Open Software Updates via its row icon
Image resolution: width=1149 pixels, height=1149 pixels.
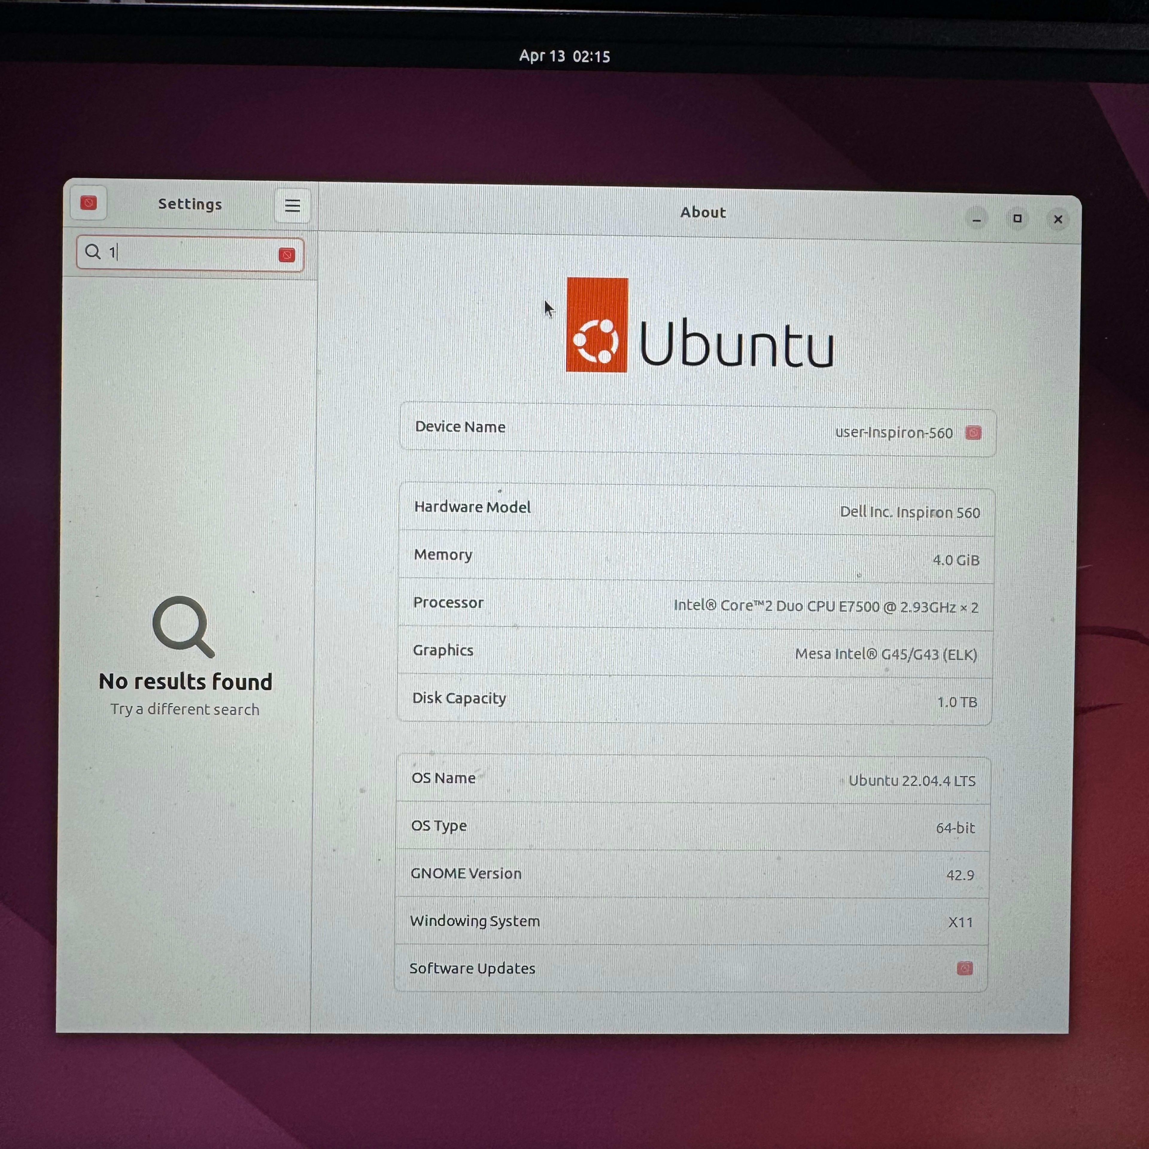[965, 968]
